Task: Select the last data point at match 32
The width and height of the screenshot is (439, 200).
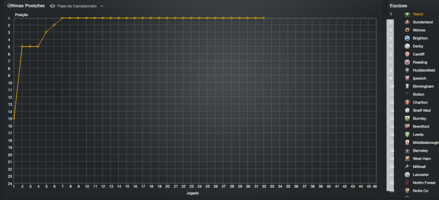Action: tap(263, 18)
